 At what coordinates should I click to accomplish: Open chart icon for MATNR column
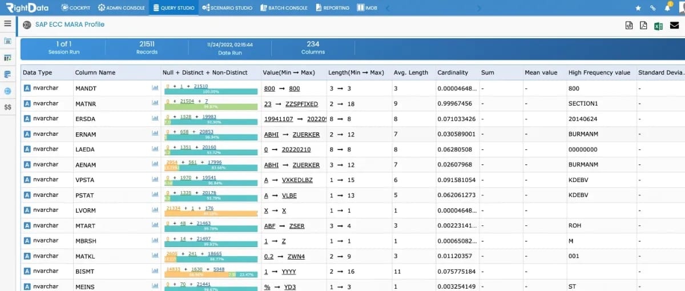coord(155,103)
